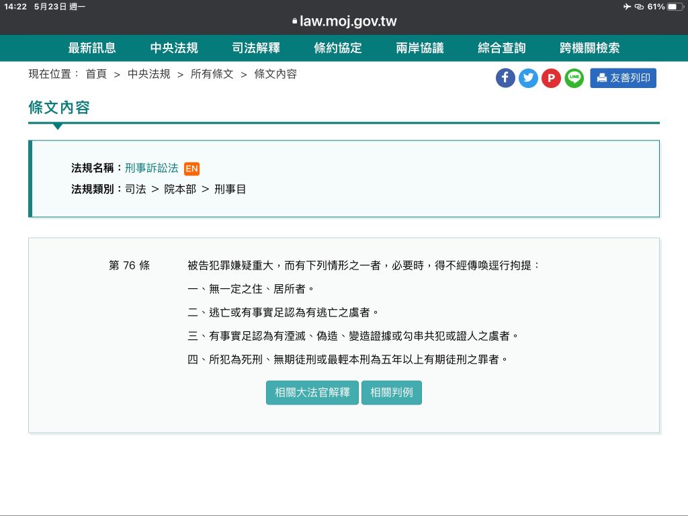
Task: Open the 兩岸協議 menu item
Action: pos(420,48)
